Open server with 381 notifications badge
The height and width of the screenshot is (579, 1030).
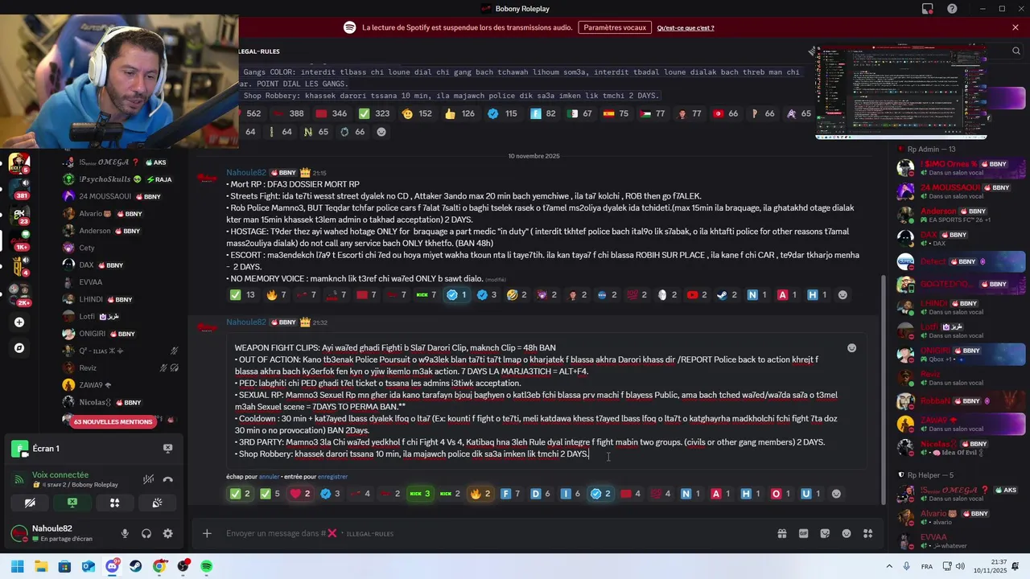tap(19, 188)
